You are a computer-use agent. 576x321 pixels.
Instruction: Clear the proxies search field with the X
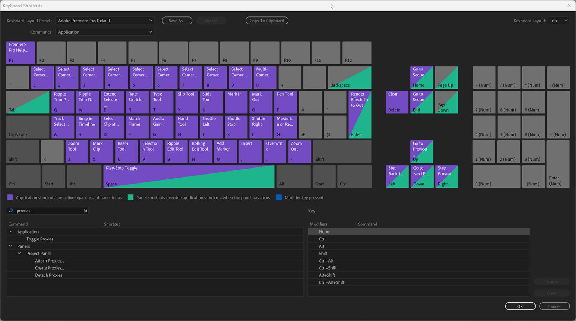tap(85, 211)
